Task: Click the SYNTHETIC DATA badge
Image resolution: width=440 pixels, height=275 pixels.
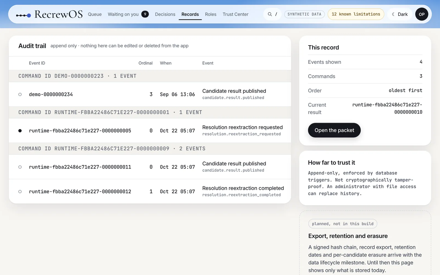Action: pyautogui.click(x=304, y=14)
